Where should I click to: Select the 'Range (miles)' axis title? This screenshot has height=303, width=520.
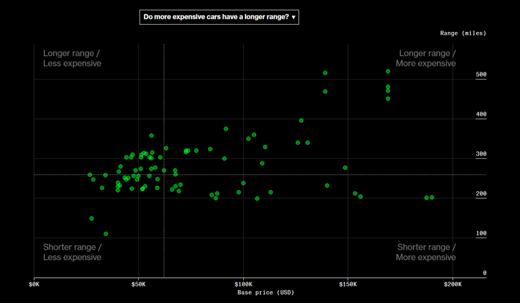[462, 33]
